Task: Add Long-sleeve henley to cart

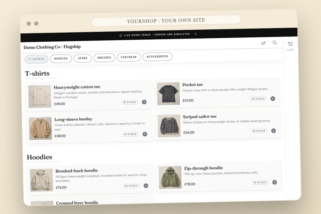Action: (145, 134)
